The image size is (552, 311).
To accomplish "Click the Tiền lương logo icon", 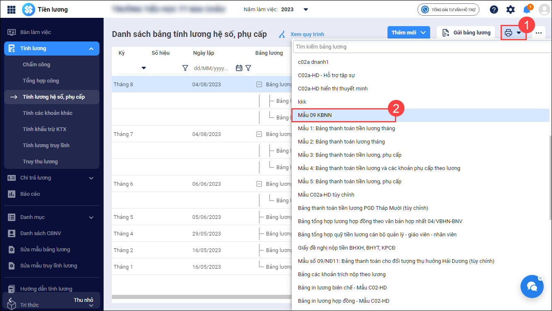I will point(28,9).
